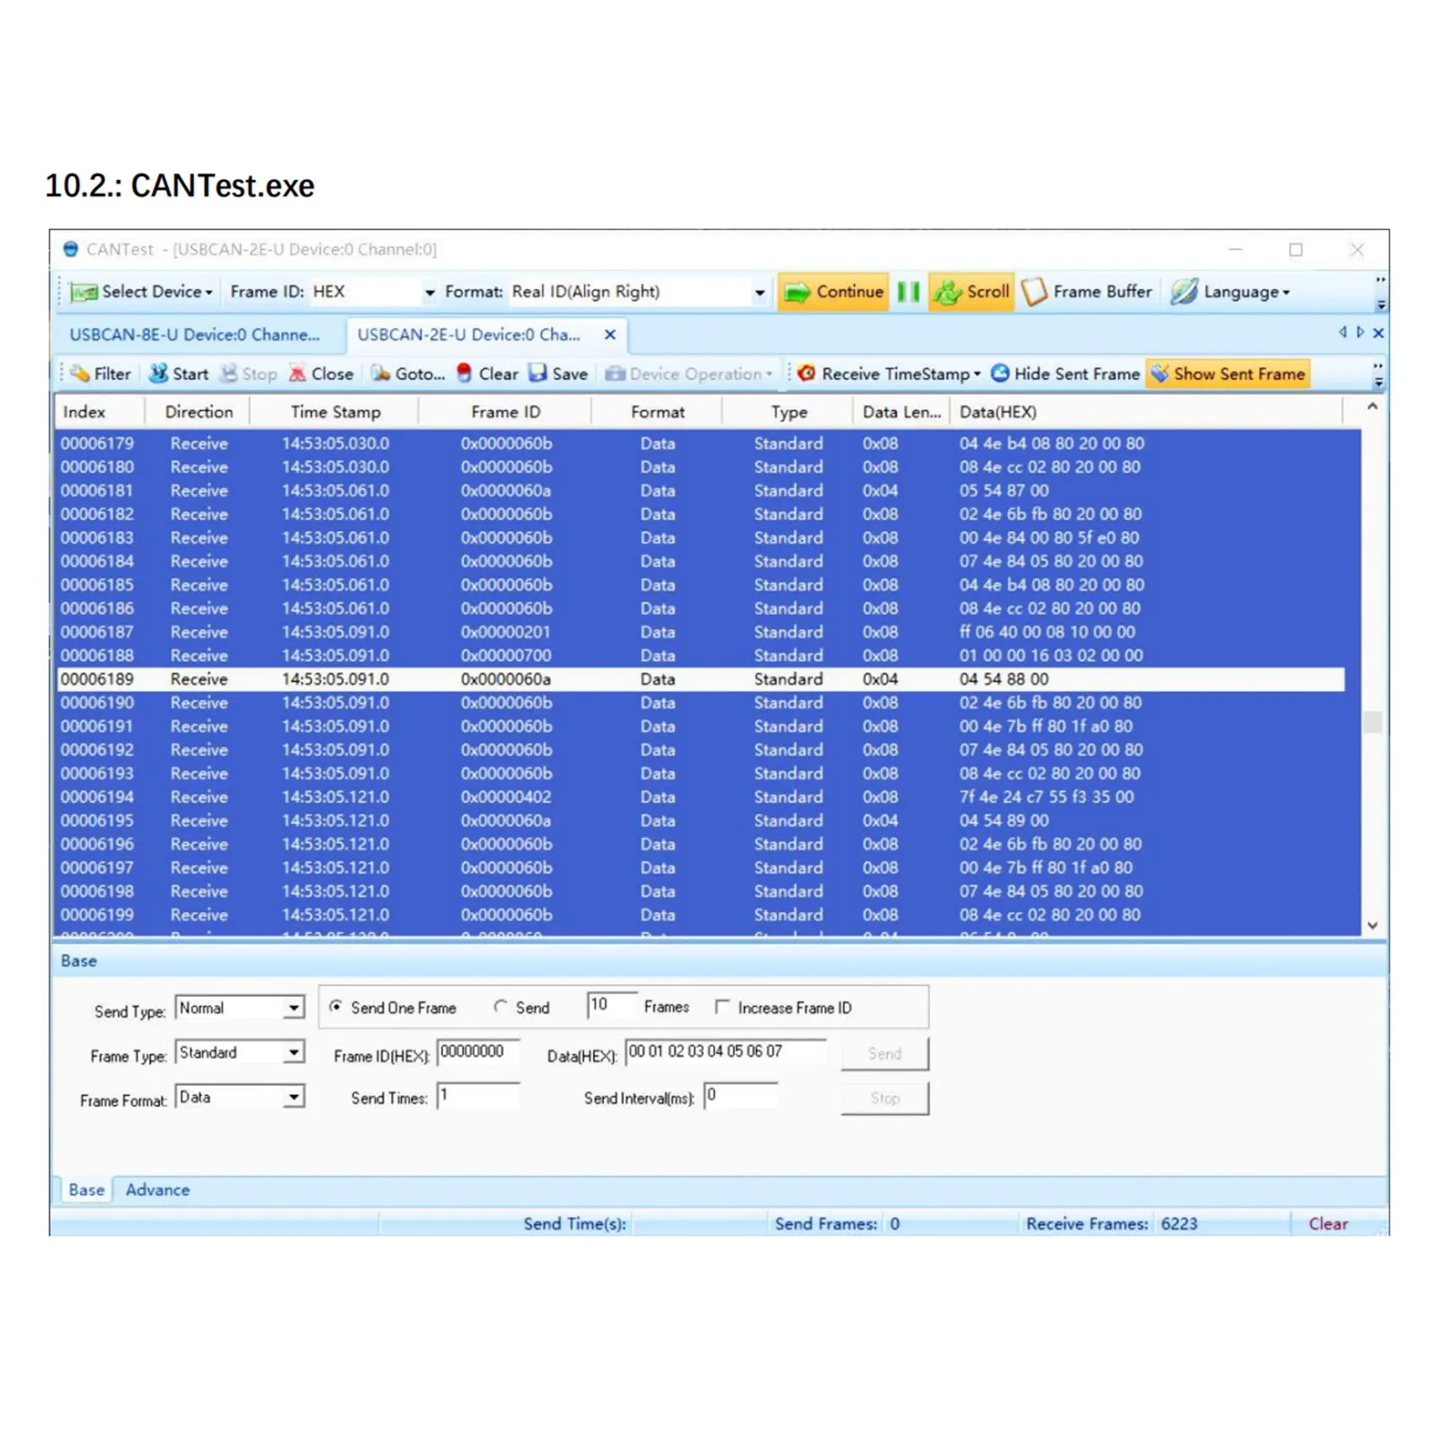Select frame row 00006189
Screen dimensions: 1438x1438
[701, 679]
